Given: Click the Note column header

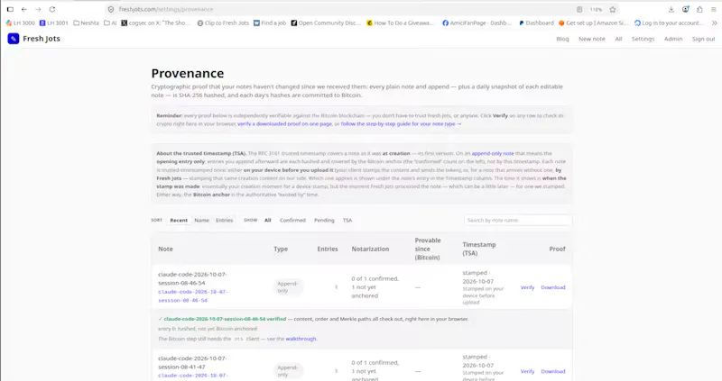Looking at the screenshot, I should 165,249.
